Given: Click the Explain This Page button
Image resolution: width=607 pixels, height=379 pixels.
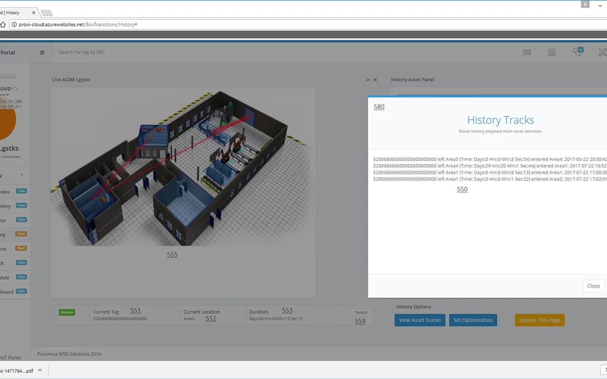Looking at the screenshot, I should [x=539, y=320].
